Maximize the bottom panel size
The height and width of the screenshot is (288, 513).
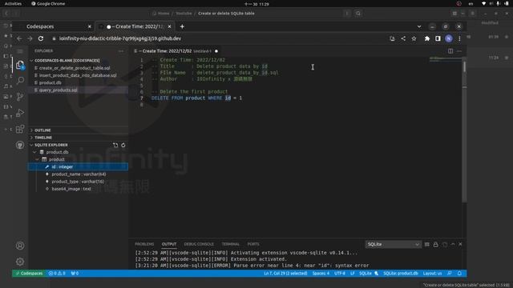[x=453, y=244]
